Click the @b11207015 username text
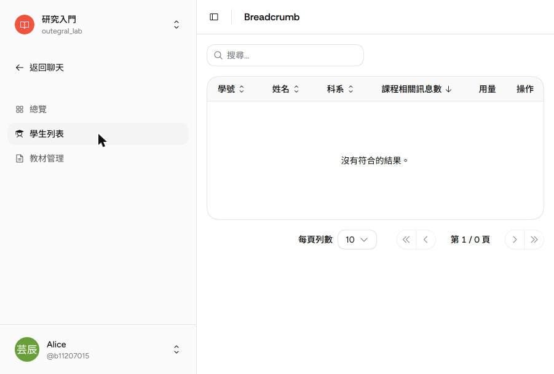This screenshot has width=554, height=374. (68, 356)
